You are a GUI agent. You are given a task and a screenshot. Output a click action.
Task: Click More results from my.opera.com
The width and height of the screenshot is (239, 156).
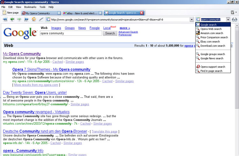(36, 85)
